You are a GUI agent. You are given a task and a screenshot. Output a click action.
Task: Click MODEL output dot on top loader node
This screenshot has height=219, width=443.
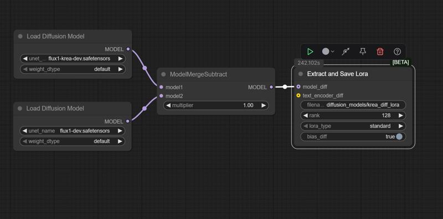(x=128, y=49)
